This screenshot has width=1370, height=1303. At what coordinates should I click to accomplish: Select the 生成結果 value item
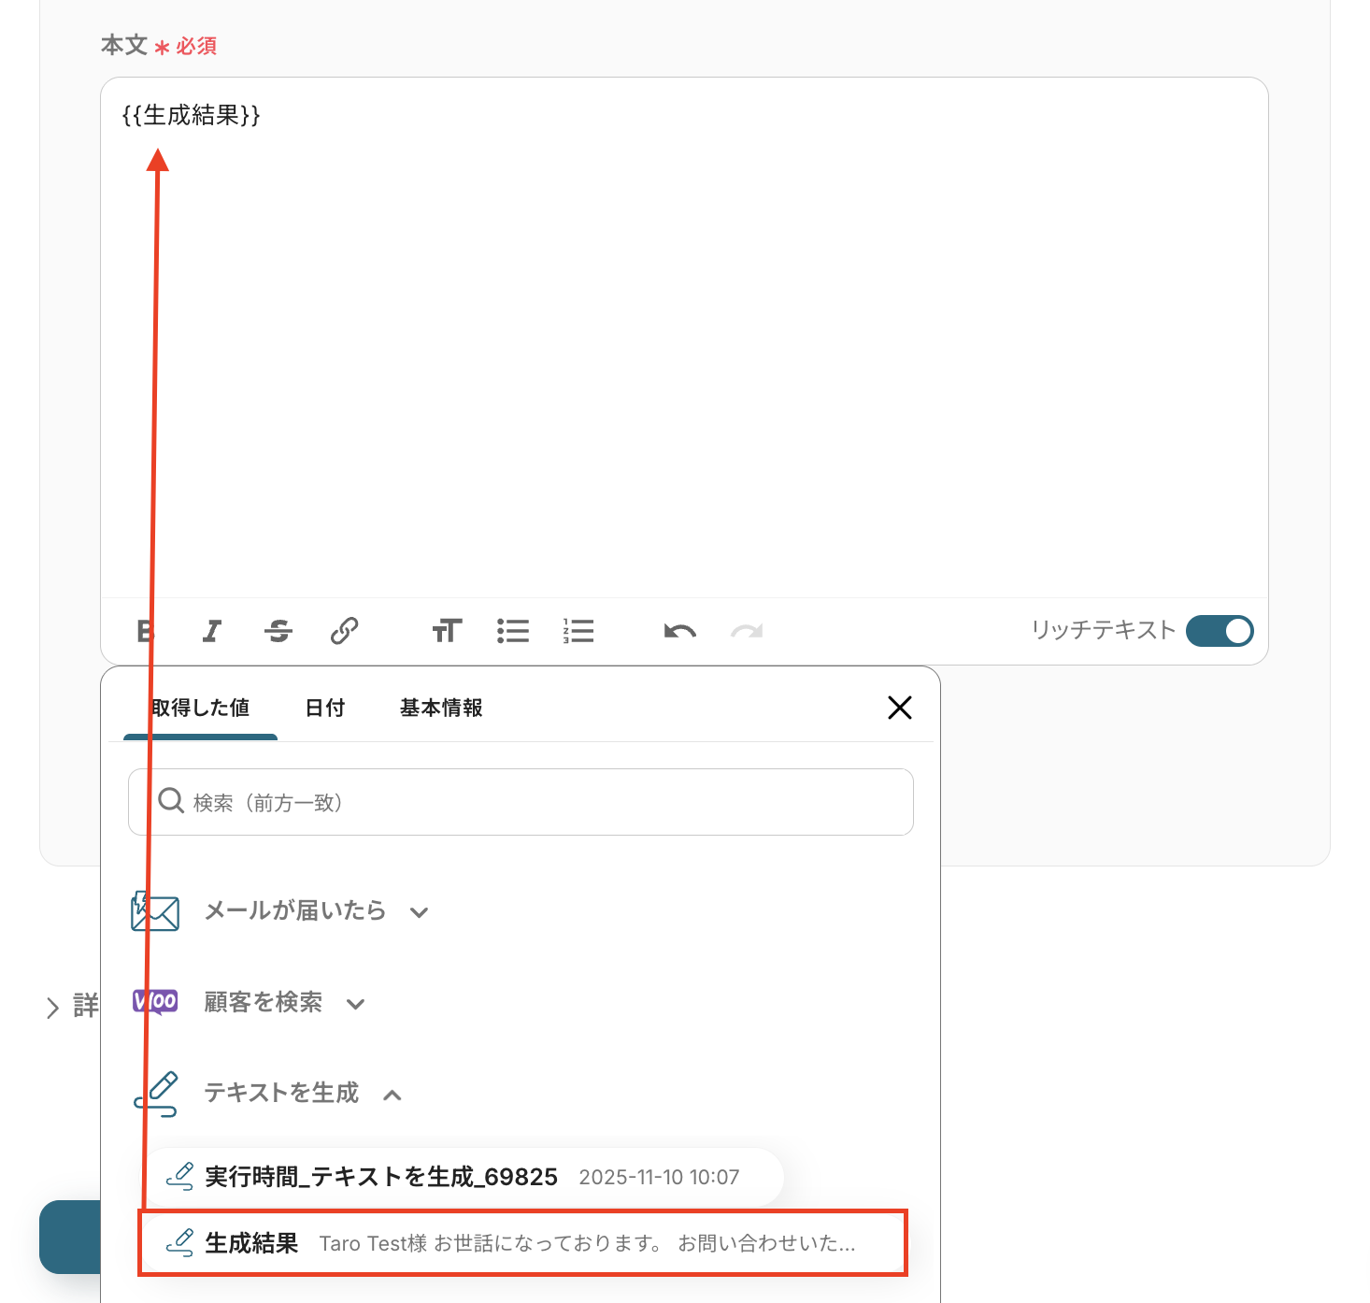click(x=523, y=1243)
